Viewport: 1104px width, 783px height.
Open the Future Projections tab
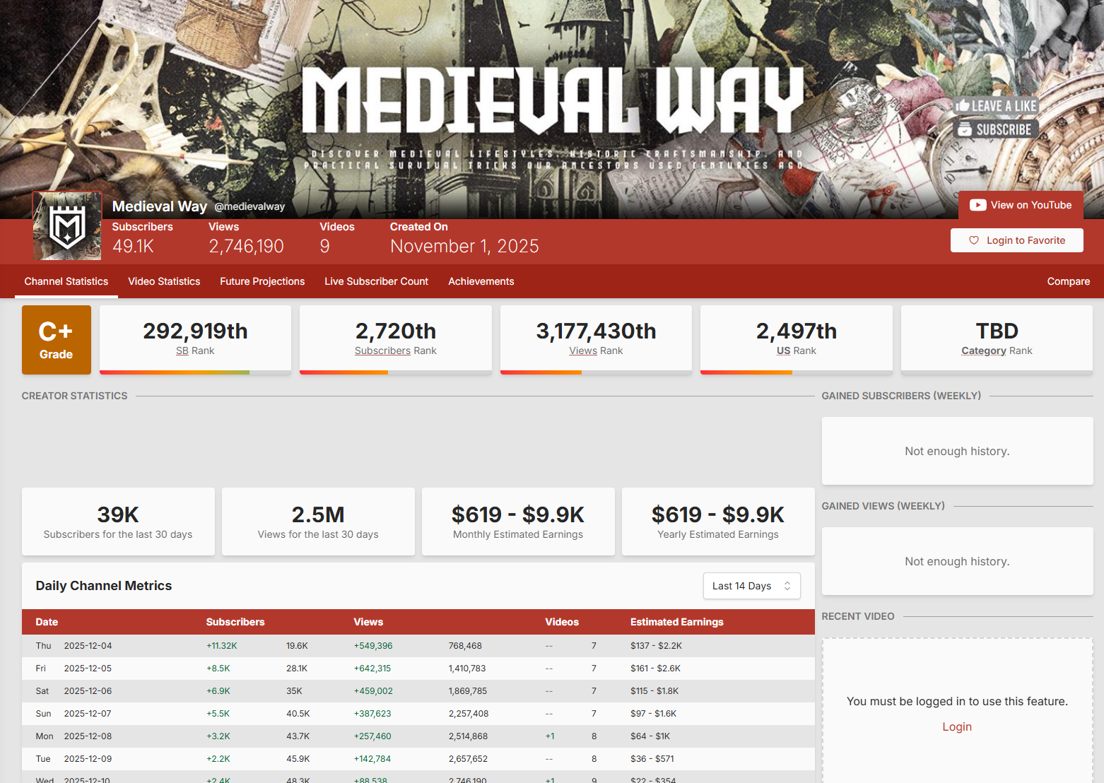tap(262, 281)
